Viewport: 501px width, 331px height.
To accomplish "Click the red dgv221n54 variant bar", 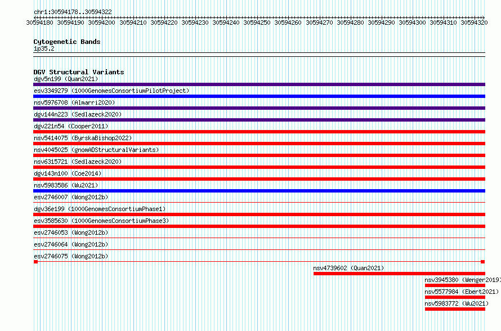I will click(x=259, y=132).
